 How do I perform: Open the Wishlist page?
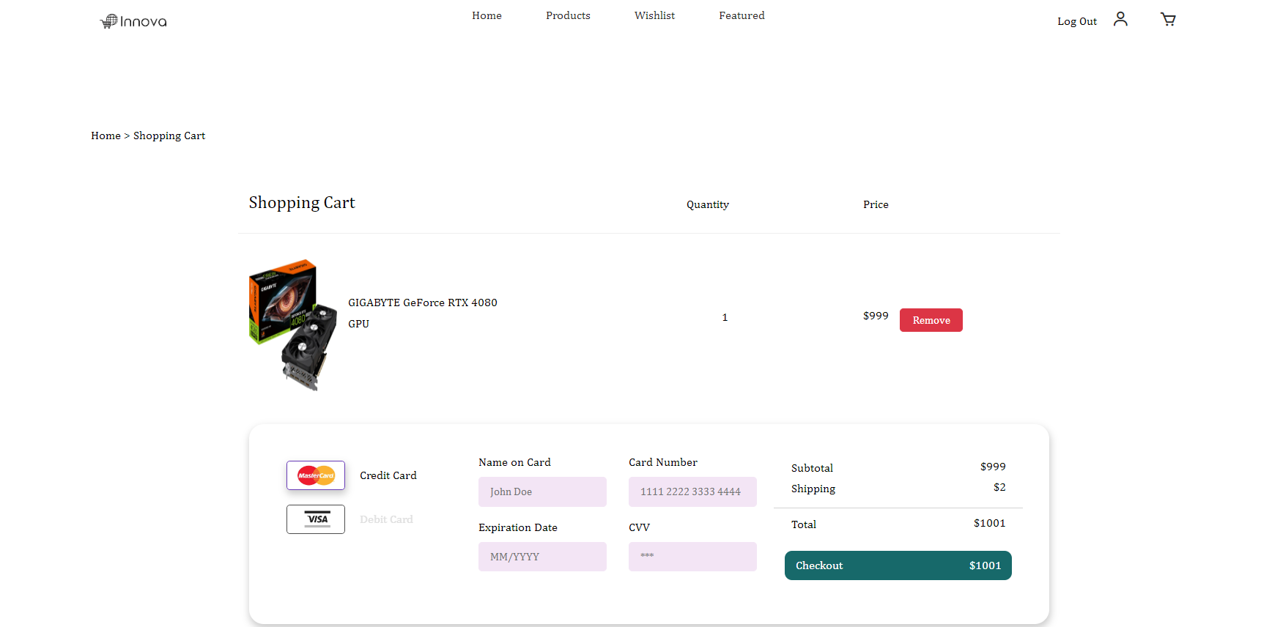[654, 15]
